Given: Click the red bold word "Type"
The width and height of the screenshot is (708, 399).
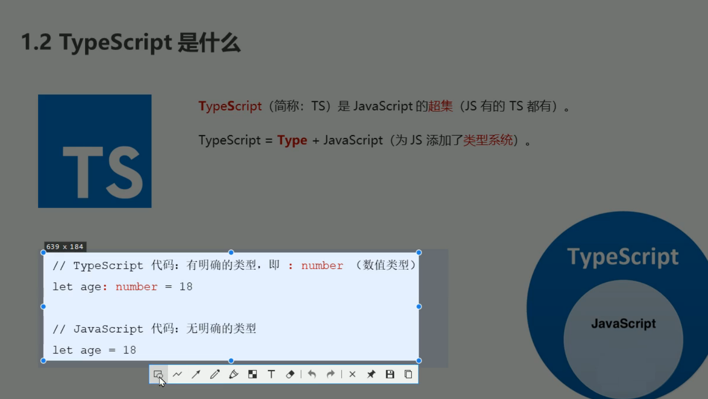Looking at the screenshot, I should pyautogui.click(x=292, y=141).
